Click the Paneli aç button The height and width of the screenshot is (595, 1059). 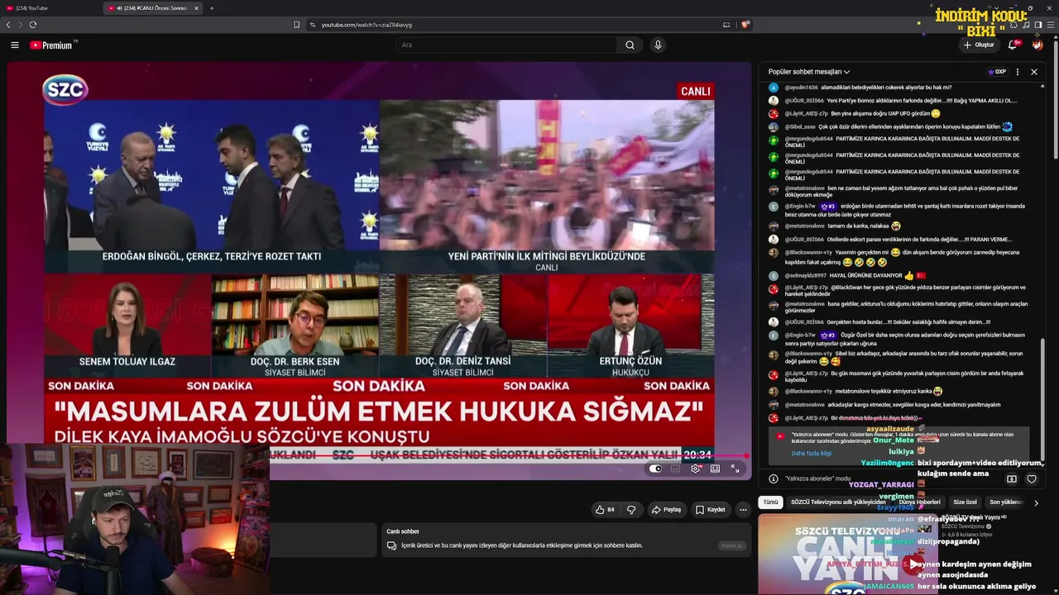[731, 545]
